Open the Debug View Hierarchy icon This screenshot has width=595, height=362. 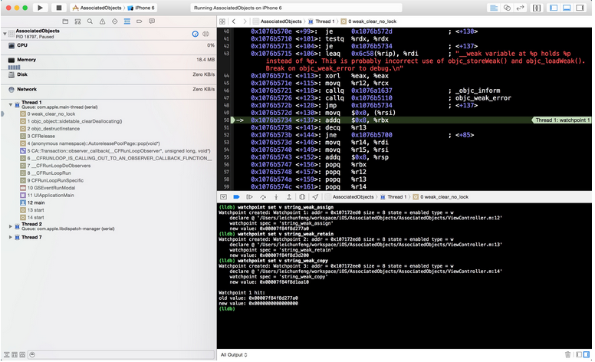pyautogui.click(x=302, y=197)
